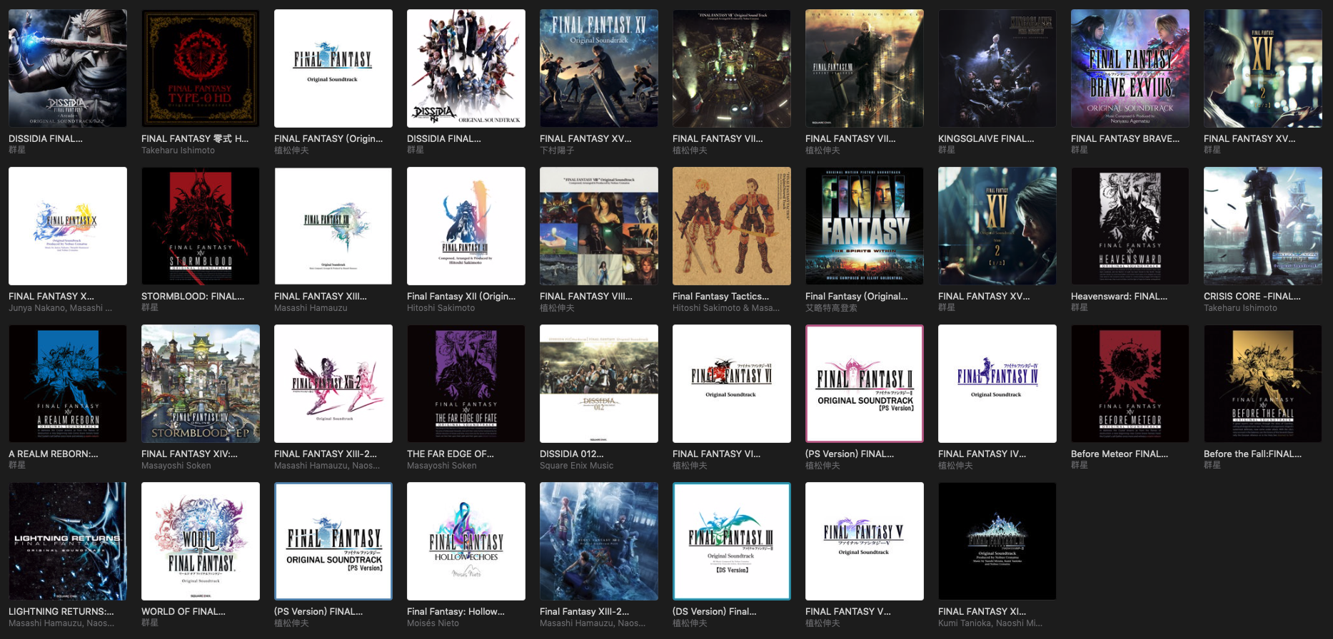The width and height of the screenshot is (1333, 639).
Task: Open the FINAL FANTASY BRAVE EXVIUS album artwork
Action: pyautogui.click(x=1130, y=68)
